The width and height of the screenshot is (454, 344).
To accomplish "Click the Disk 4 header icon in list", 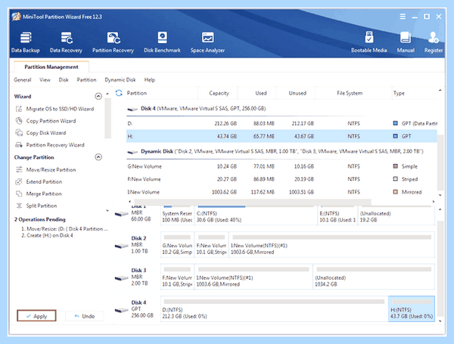I will coord(132,109).
